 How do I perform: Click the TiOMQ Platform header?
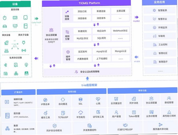pyautogui.click(x=87, y=3)
